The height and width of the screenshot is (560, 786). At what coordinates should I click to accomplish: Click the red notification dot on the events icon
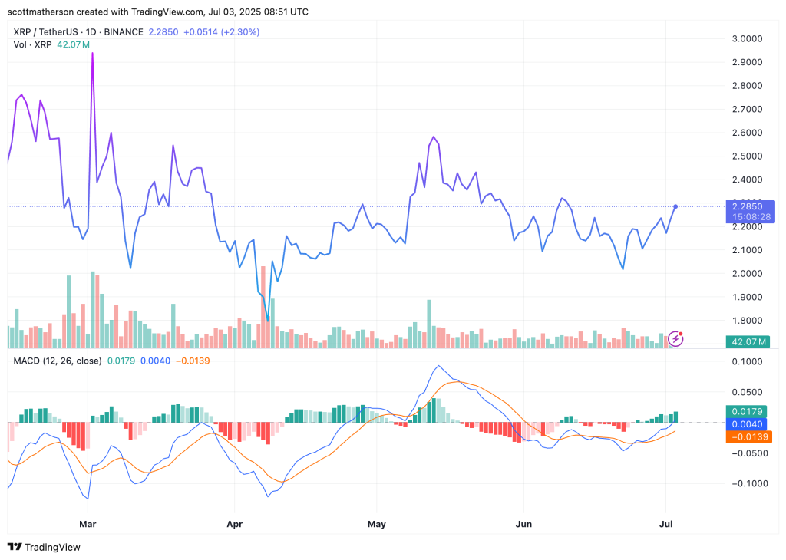(x=679, y=332)
